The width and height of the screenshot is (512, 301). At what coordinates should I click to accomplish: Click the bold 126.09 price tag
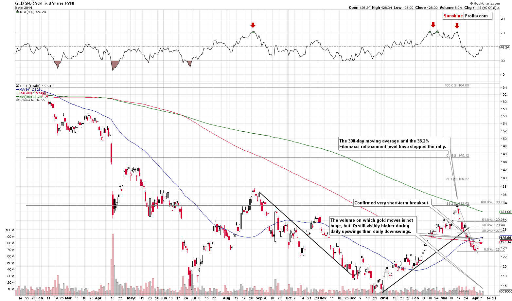505,238
